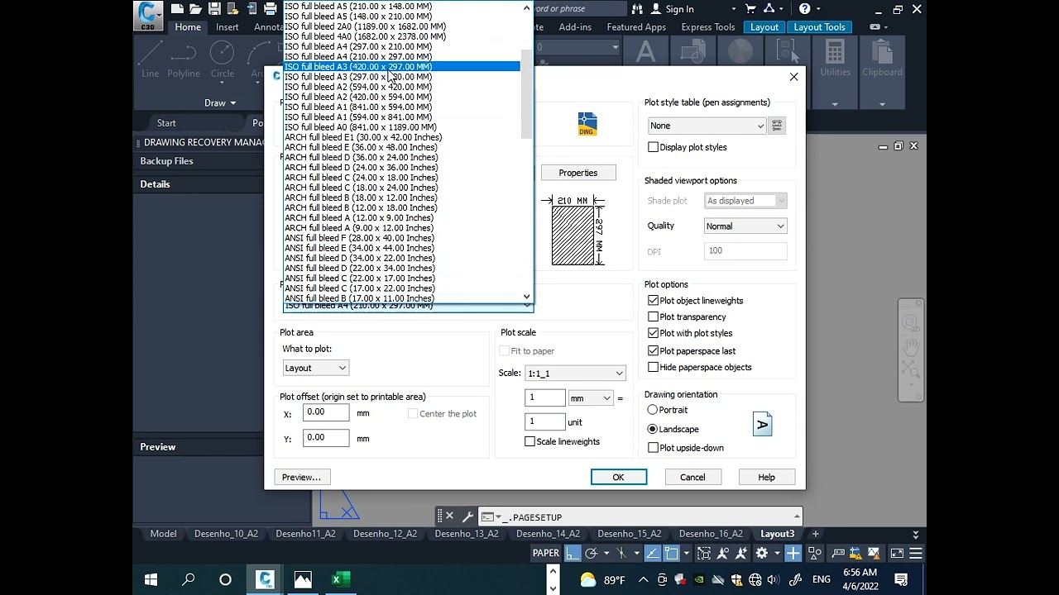Click the Clean Screen icon in status bar

coord(897,554)
